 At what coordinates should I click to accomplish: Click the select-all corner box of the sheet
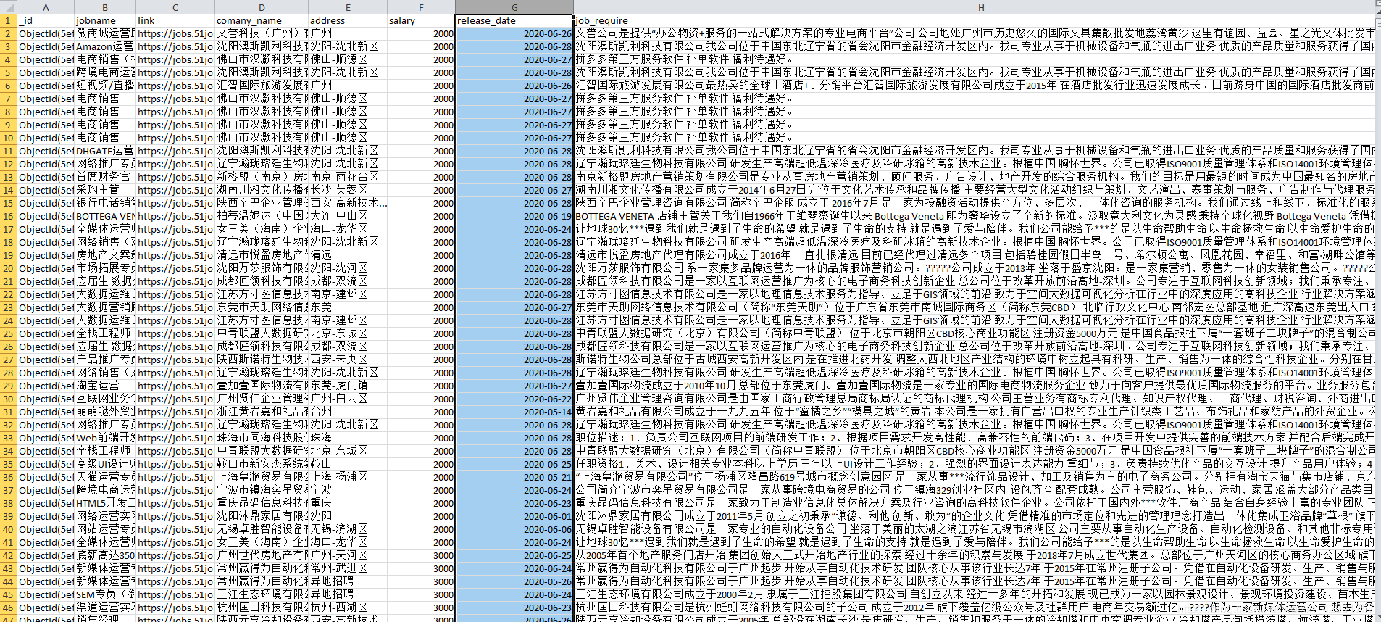pyautogui.click(x=8, y=7)
